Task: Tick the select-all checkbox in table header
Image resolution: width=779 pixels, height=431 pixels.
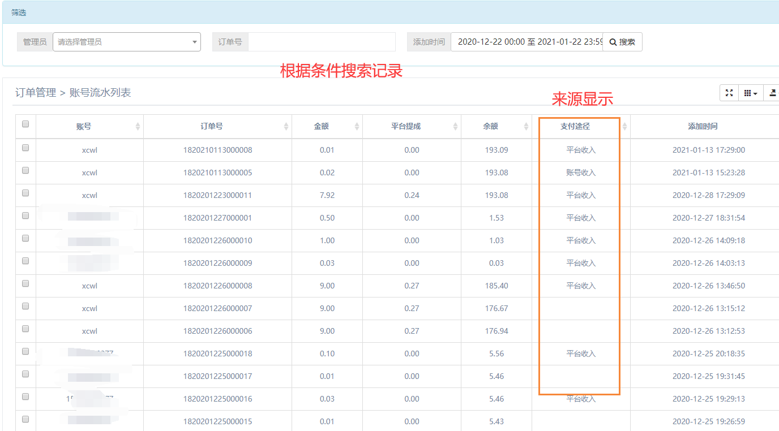Action: 25,124
